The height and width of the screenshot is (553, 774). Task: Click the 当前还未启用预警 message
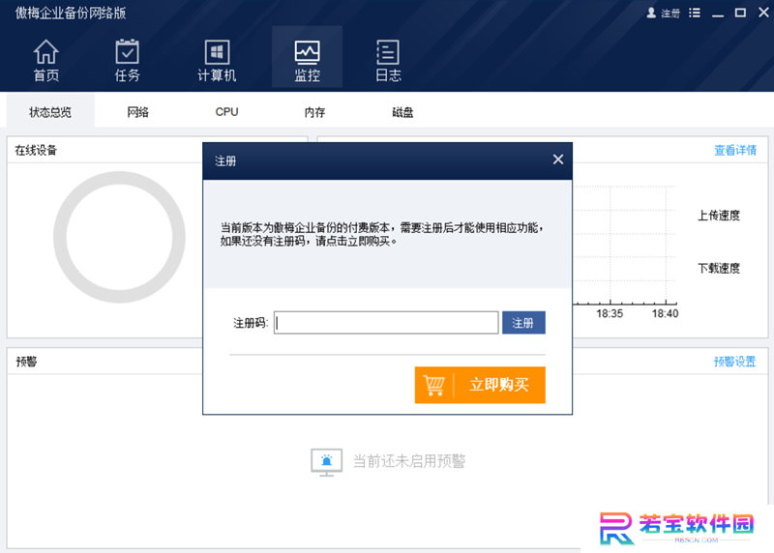[409, 461]
